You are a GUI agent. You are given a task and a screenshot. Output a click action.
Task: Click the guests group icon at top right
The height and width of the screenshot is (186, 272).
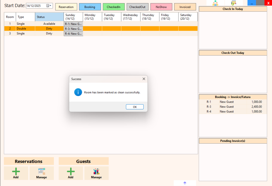click(215, 3)
